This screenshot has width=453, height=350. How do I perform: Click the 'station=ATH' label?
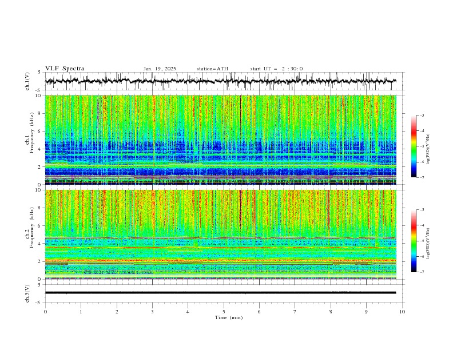(212, 69)
